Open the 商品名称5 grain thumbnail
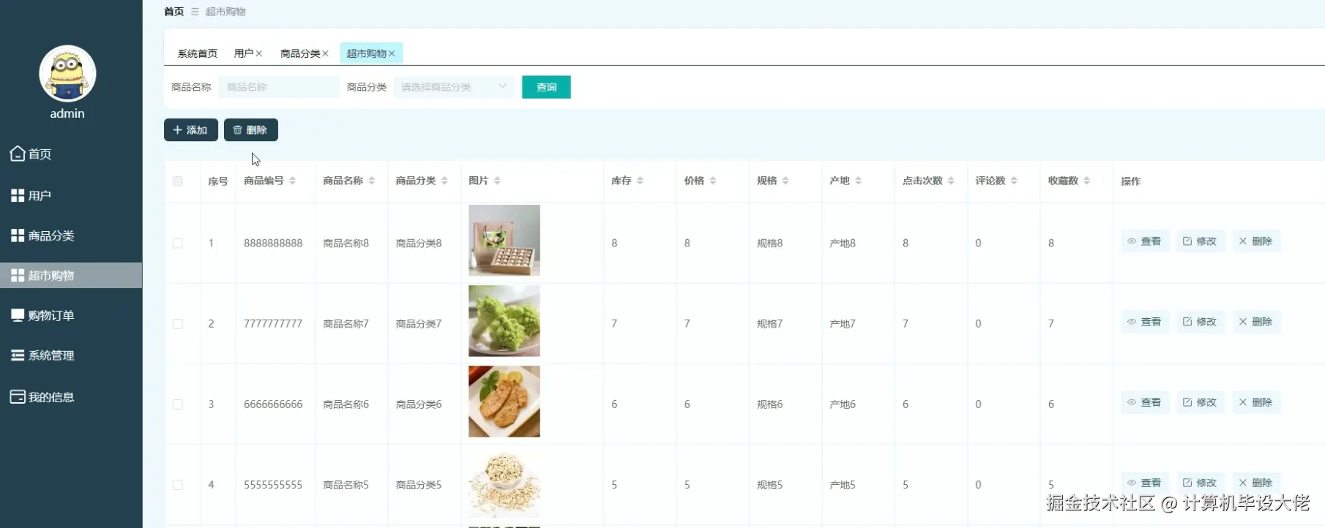The height and width of the screenshot is (528, 1325). (504, 482)
